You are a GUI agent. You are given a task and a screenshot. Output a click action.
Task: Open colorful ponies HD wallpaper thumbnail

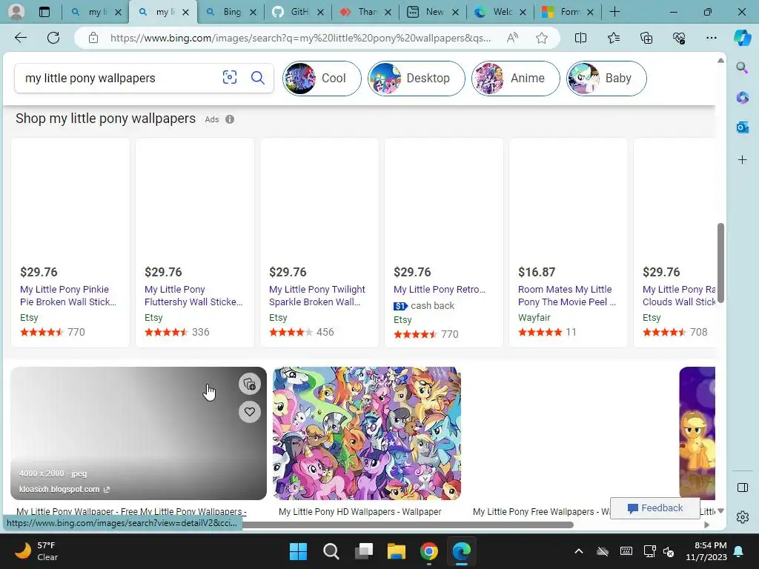point(366,433)
